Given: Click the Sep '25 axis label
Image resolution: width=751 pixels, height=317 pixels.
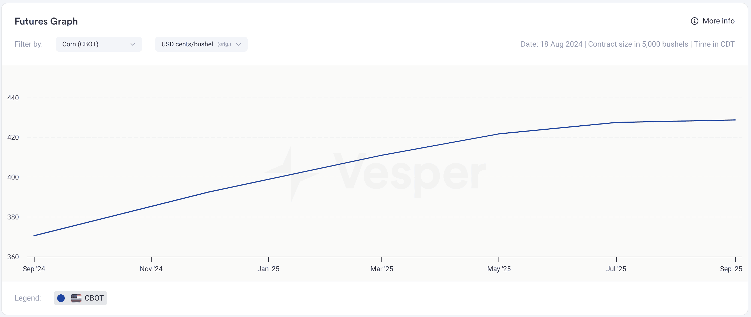Looking at the screenshot, I should tap(731, 269).
